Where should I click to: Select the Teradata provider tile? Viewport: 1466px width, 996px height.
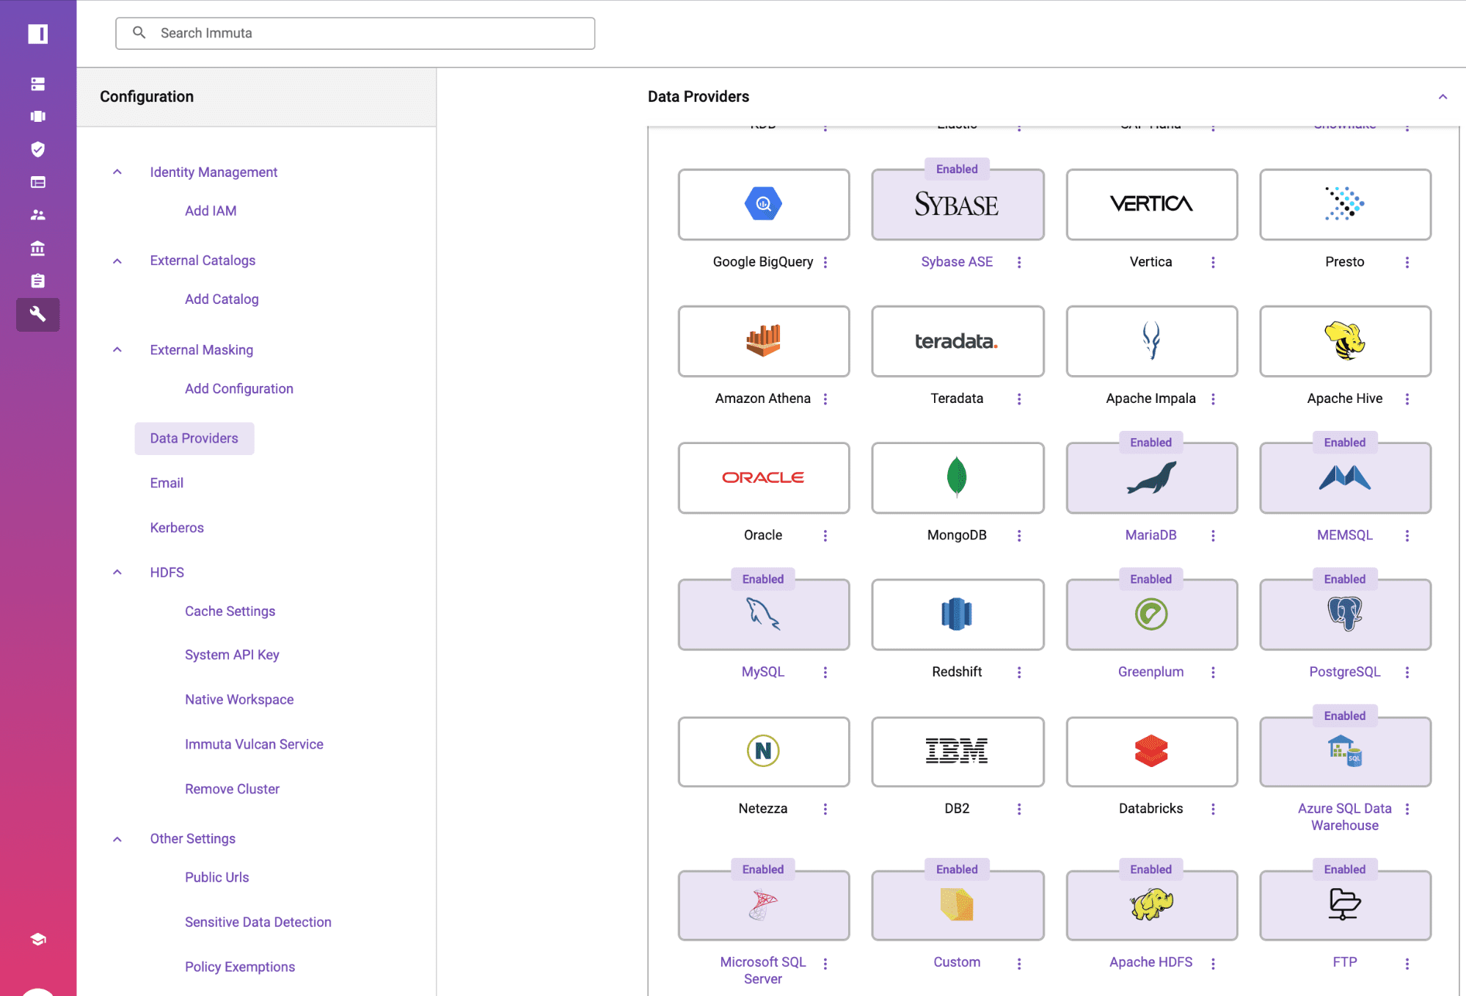point(957,341)
